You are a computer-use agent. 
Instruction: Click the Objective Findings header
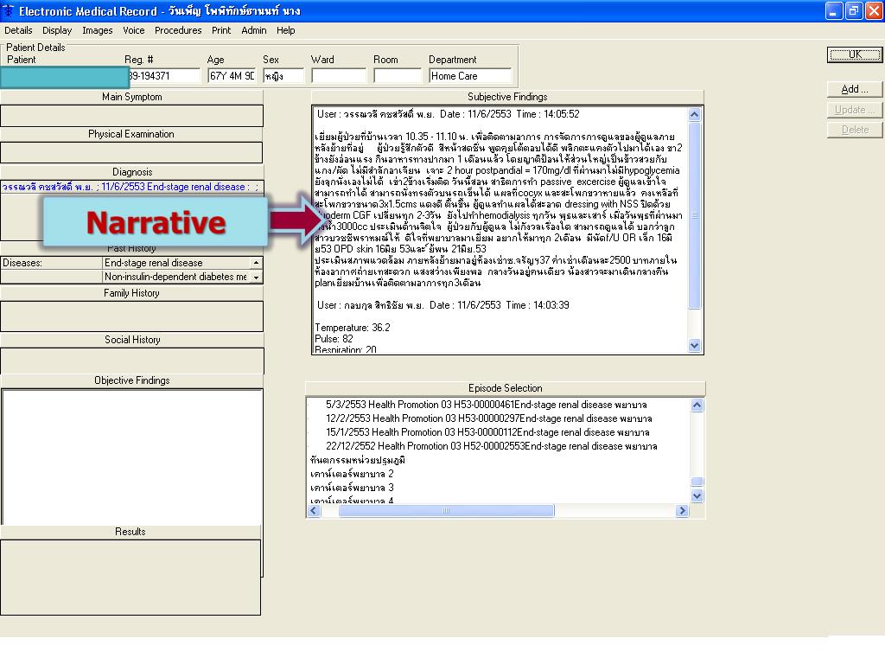point(132,380)
